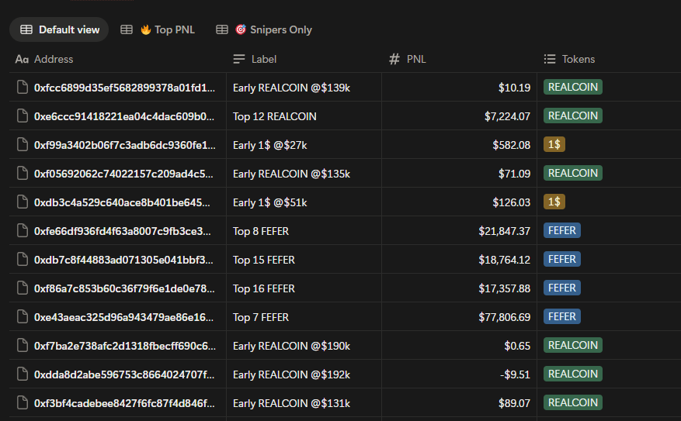Click the Label column header

255,59
